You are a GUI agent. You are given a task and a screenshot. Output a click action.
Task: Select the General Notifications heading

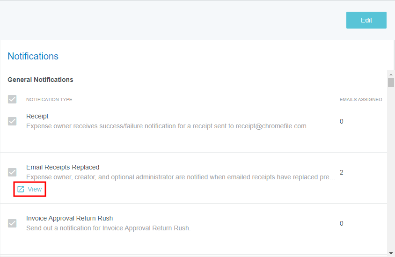(x=40, y=80)
